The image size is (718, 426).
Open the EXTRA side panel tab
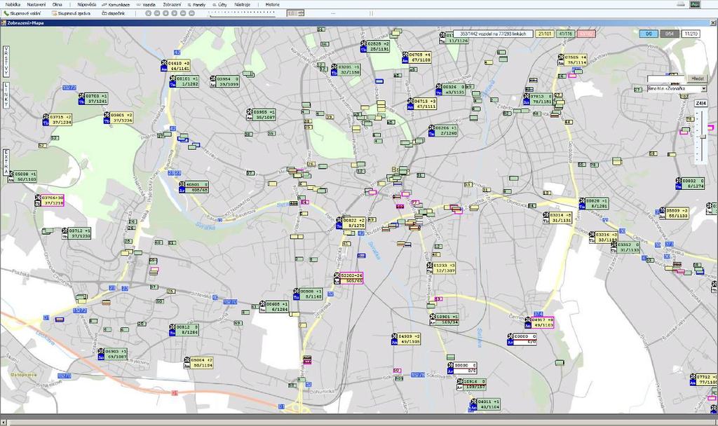pyautogui.click(x=6, y=162)
